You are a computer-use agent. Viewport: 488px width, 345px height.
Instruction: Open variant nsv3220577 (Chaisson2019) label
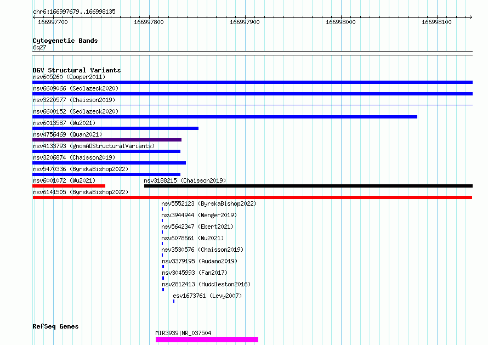click(x=74, y=100)
